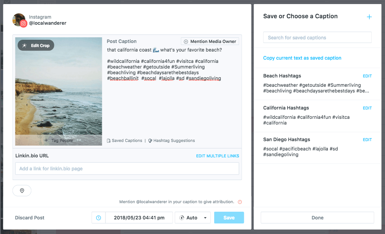
Task: Open Hashtag Suggestions
Action: point(172,140)
